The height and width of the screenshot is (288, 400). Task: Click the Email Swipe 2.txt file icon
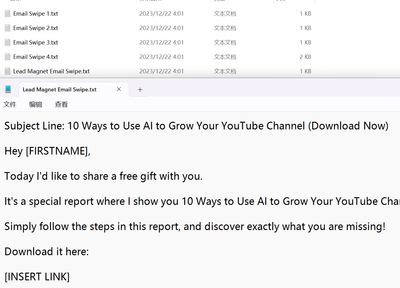(x=8, y=28)
